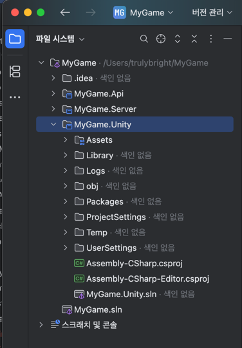Click MyGame solution root folder icon
Viewport: 242px width, 348px height.
55,63
